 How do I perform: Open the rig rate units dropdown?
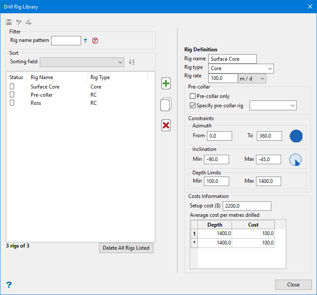click(252, 78)
